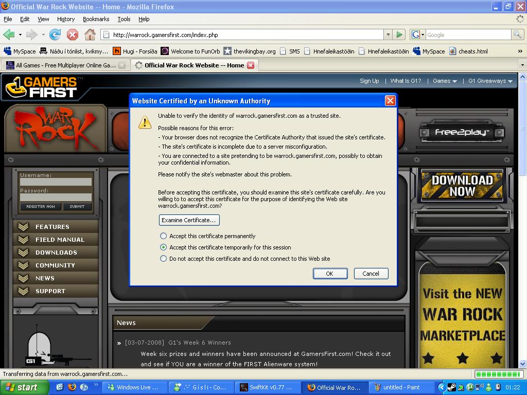Select Do not accept this certificate option

pyautogui.click(x=163, y=259)
